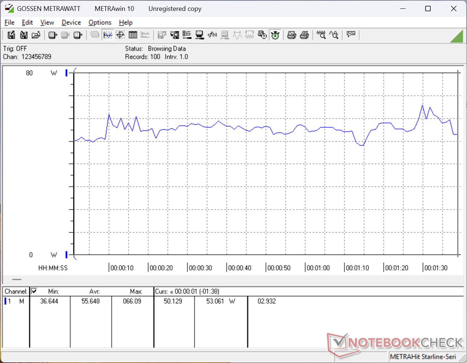Click the monitor with waveform icon
The height and width of the screenshot is (363, 467).
pyautogui.click(x=200, y=35)
